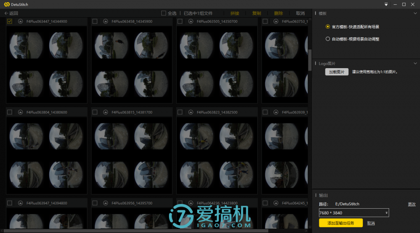Check the F4Plus063947_14394800 group checkbox
Image resolution: width=420 pixels, height=233 pixels.
(x=10, y=203)
